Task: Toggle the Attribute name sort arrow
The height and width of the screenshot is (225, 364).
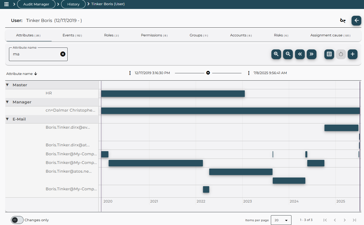Action: click(35, 74)
